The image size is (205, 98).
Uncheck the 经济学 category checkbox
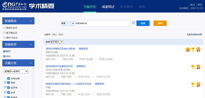(8, 88)
